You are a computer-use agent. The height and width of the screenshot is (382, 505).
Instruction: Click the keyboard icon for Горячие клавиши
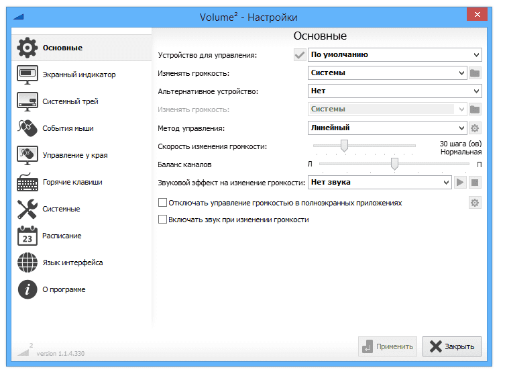(x=27, y=182)
